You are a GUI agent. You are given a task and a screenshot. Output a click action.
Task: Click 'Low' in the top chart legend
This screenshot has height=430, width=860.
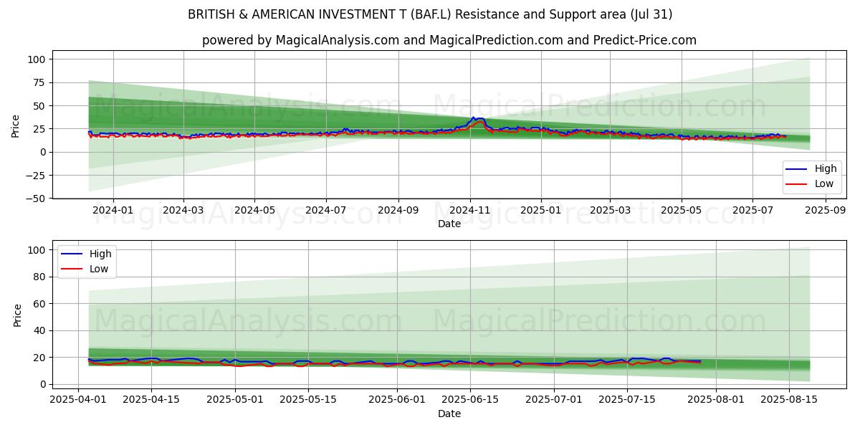(x=824, y=183)
